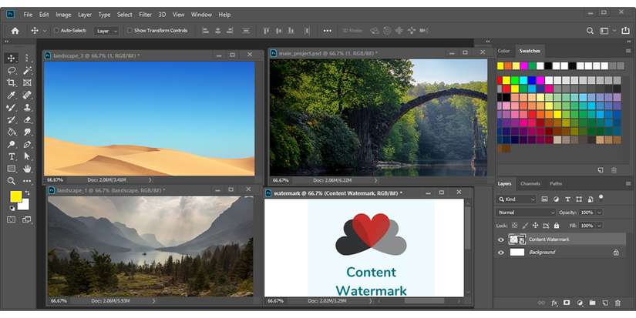This screenshot has height=318, width=636.
Task: Open the Auto-Select Layer dropdown
Action: tap(106, 31)
